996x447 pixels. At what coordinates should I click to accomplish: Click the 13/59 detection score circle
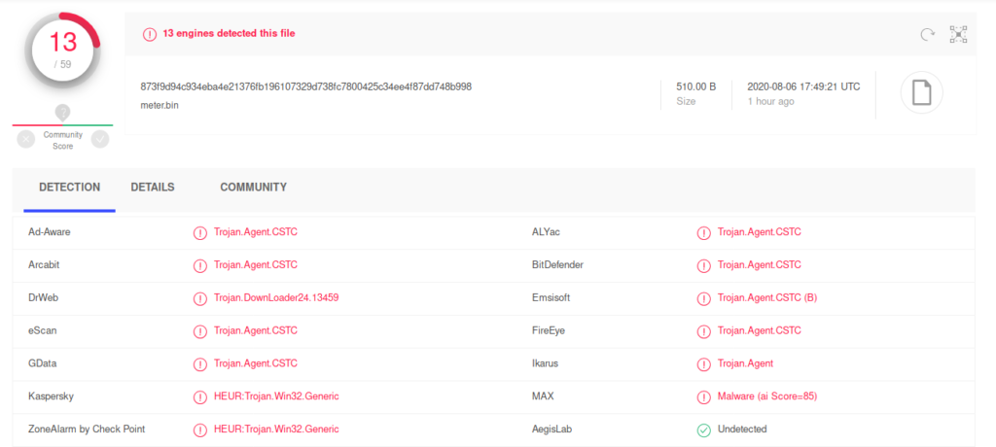pos(62,51)
